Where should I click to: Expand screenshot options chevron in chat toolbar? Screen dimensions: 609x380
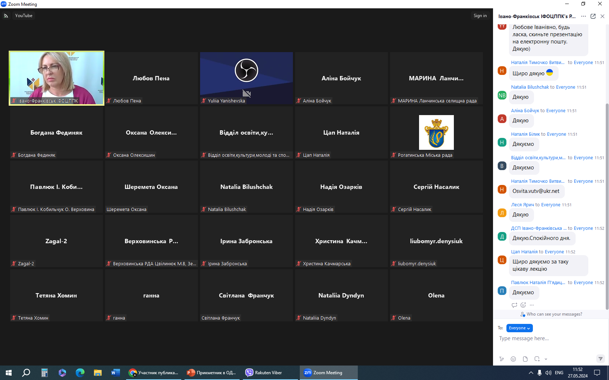pyautogui.click(x=546, y=359)
